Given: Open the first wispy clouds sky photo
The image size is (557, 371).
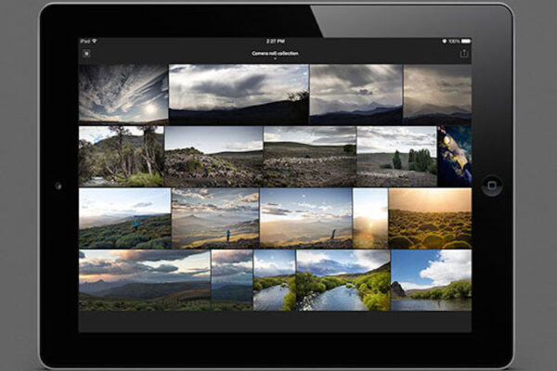Looking at the screenshot, I should 123,94.
